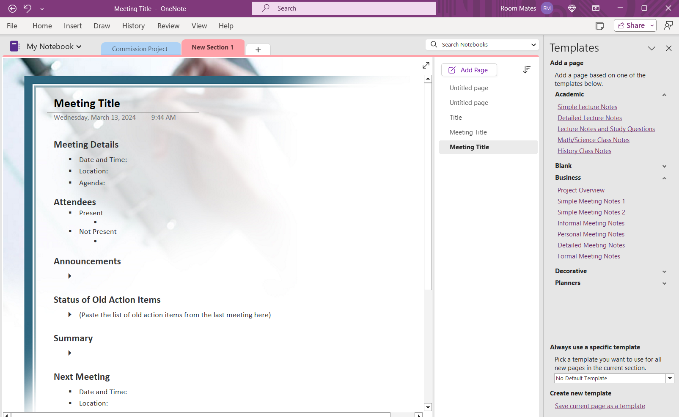Click the Add Page button

pyautogui.click(x=469, y=70)
